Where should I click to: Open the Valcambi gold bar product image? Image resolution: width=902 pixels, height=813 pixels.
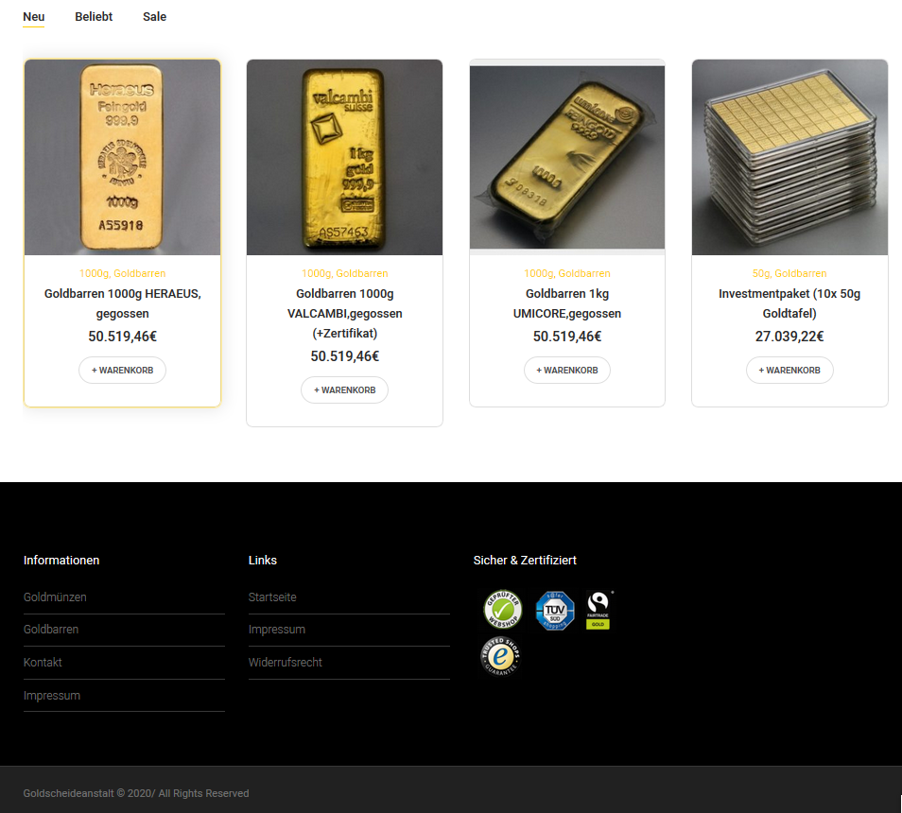click(x=344, y=157)
